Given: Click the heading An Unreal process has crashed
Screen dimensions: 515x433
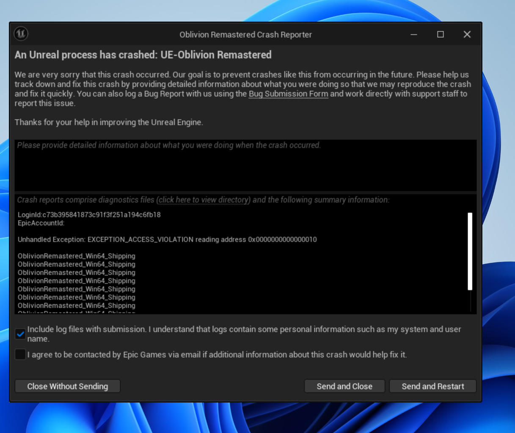Looking at the screenshot, I should click(x=143, y=55).
